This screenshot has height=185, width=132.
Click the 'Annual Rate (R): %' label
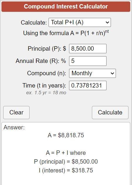41,61
